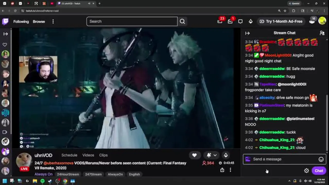The width and height of the screenshot is (329, 185).
Task: Open the Videos tab
Action: tap(88, 155)
